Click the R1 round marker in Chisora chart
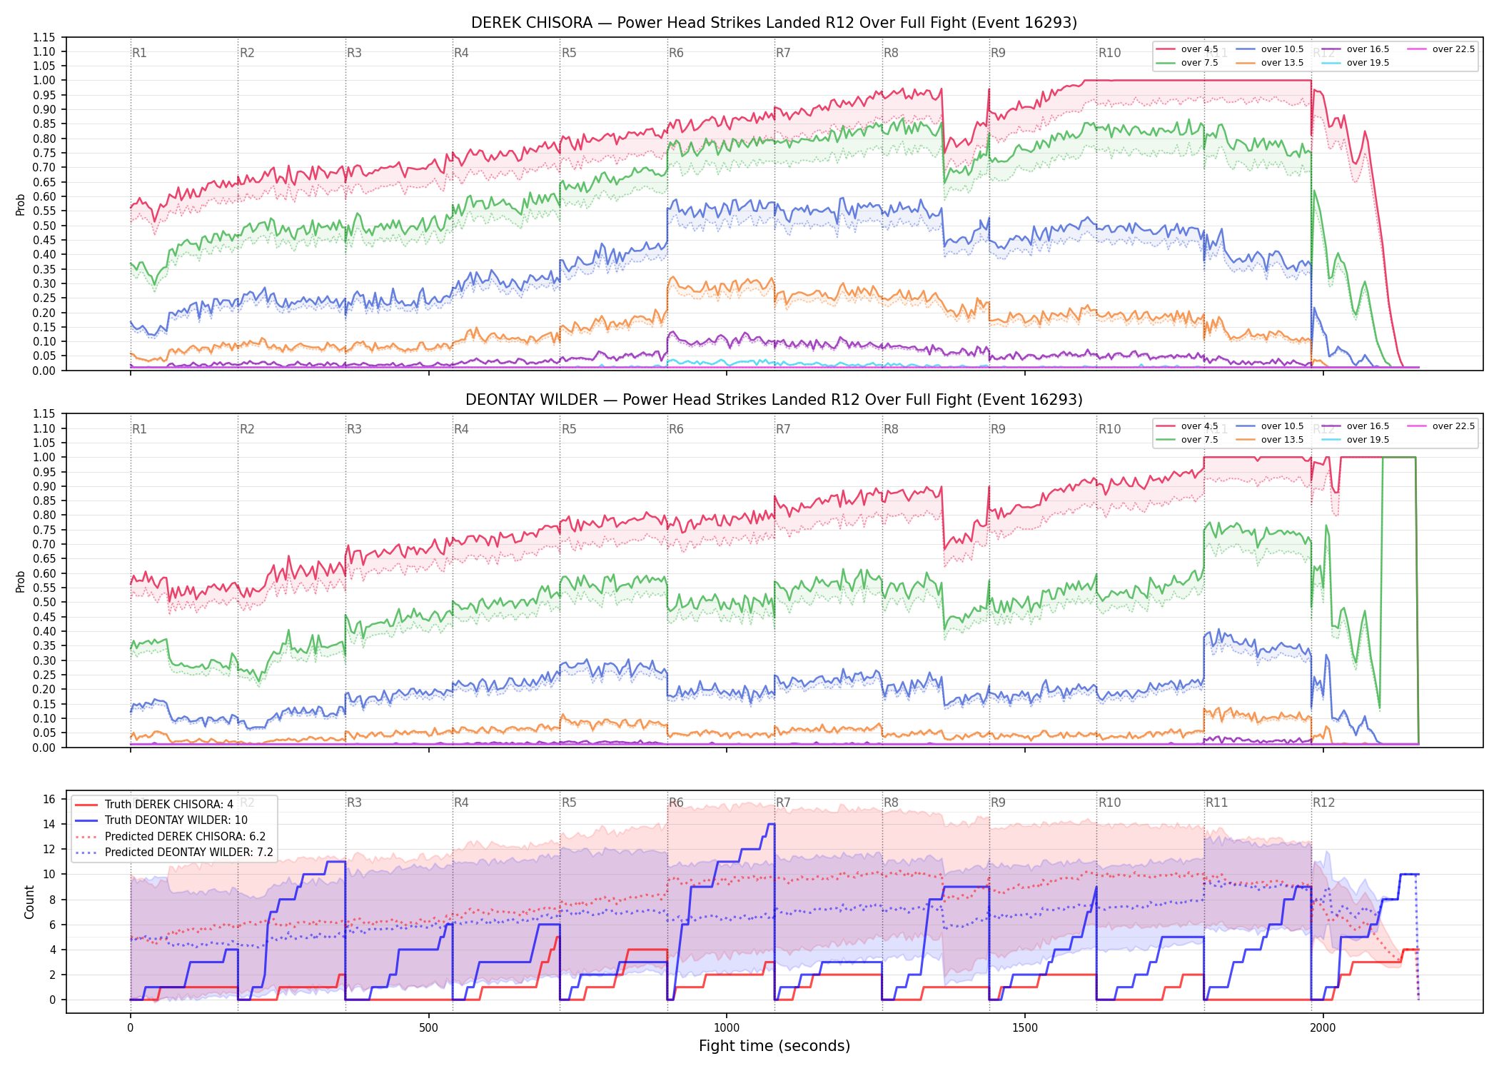1499x1071 pixels. click(139, 53)
